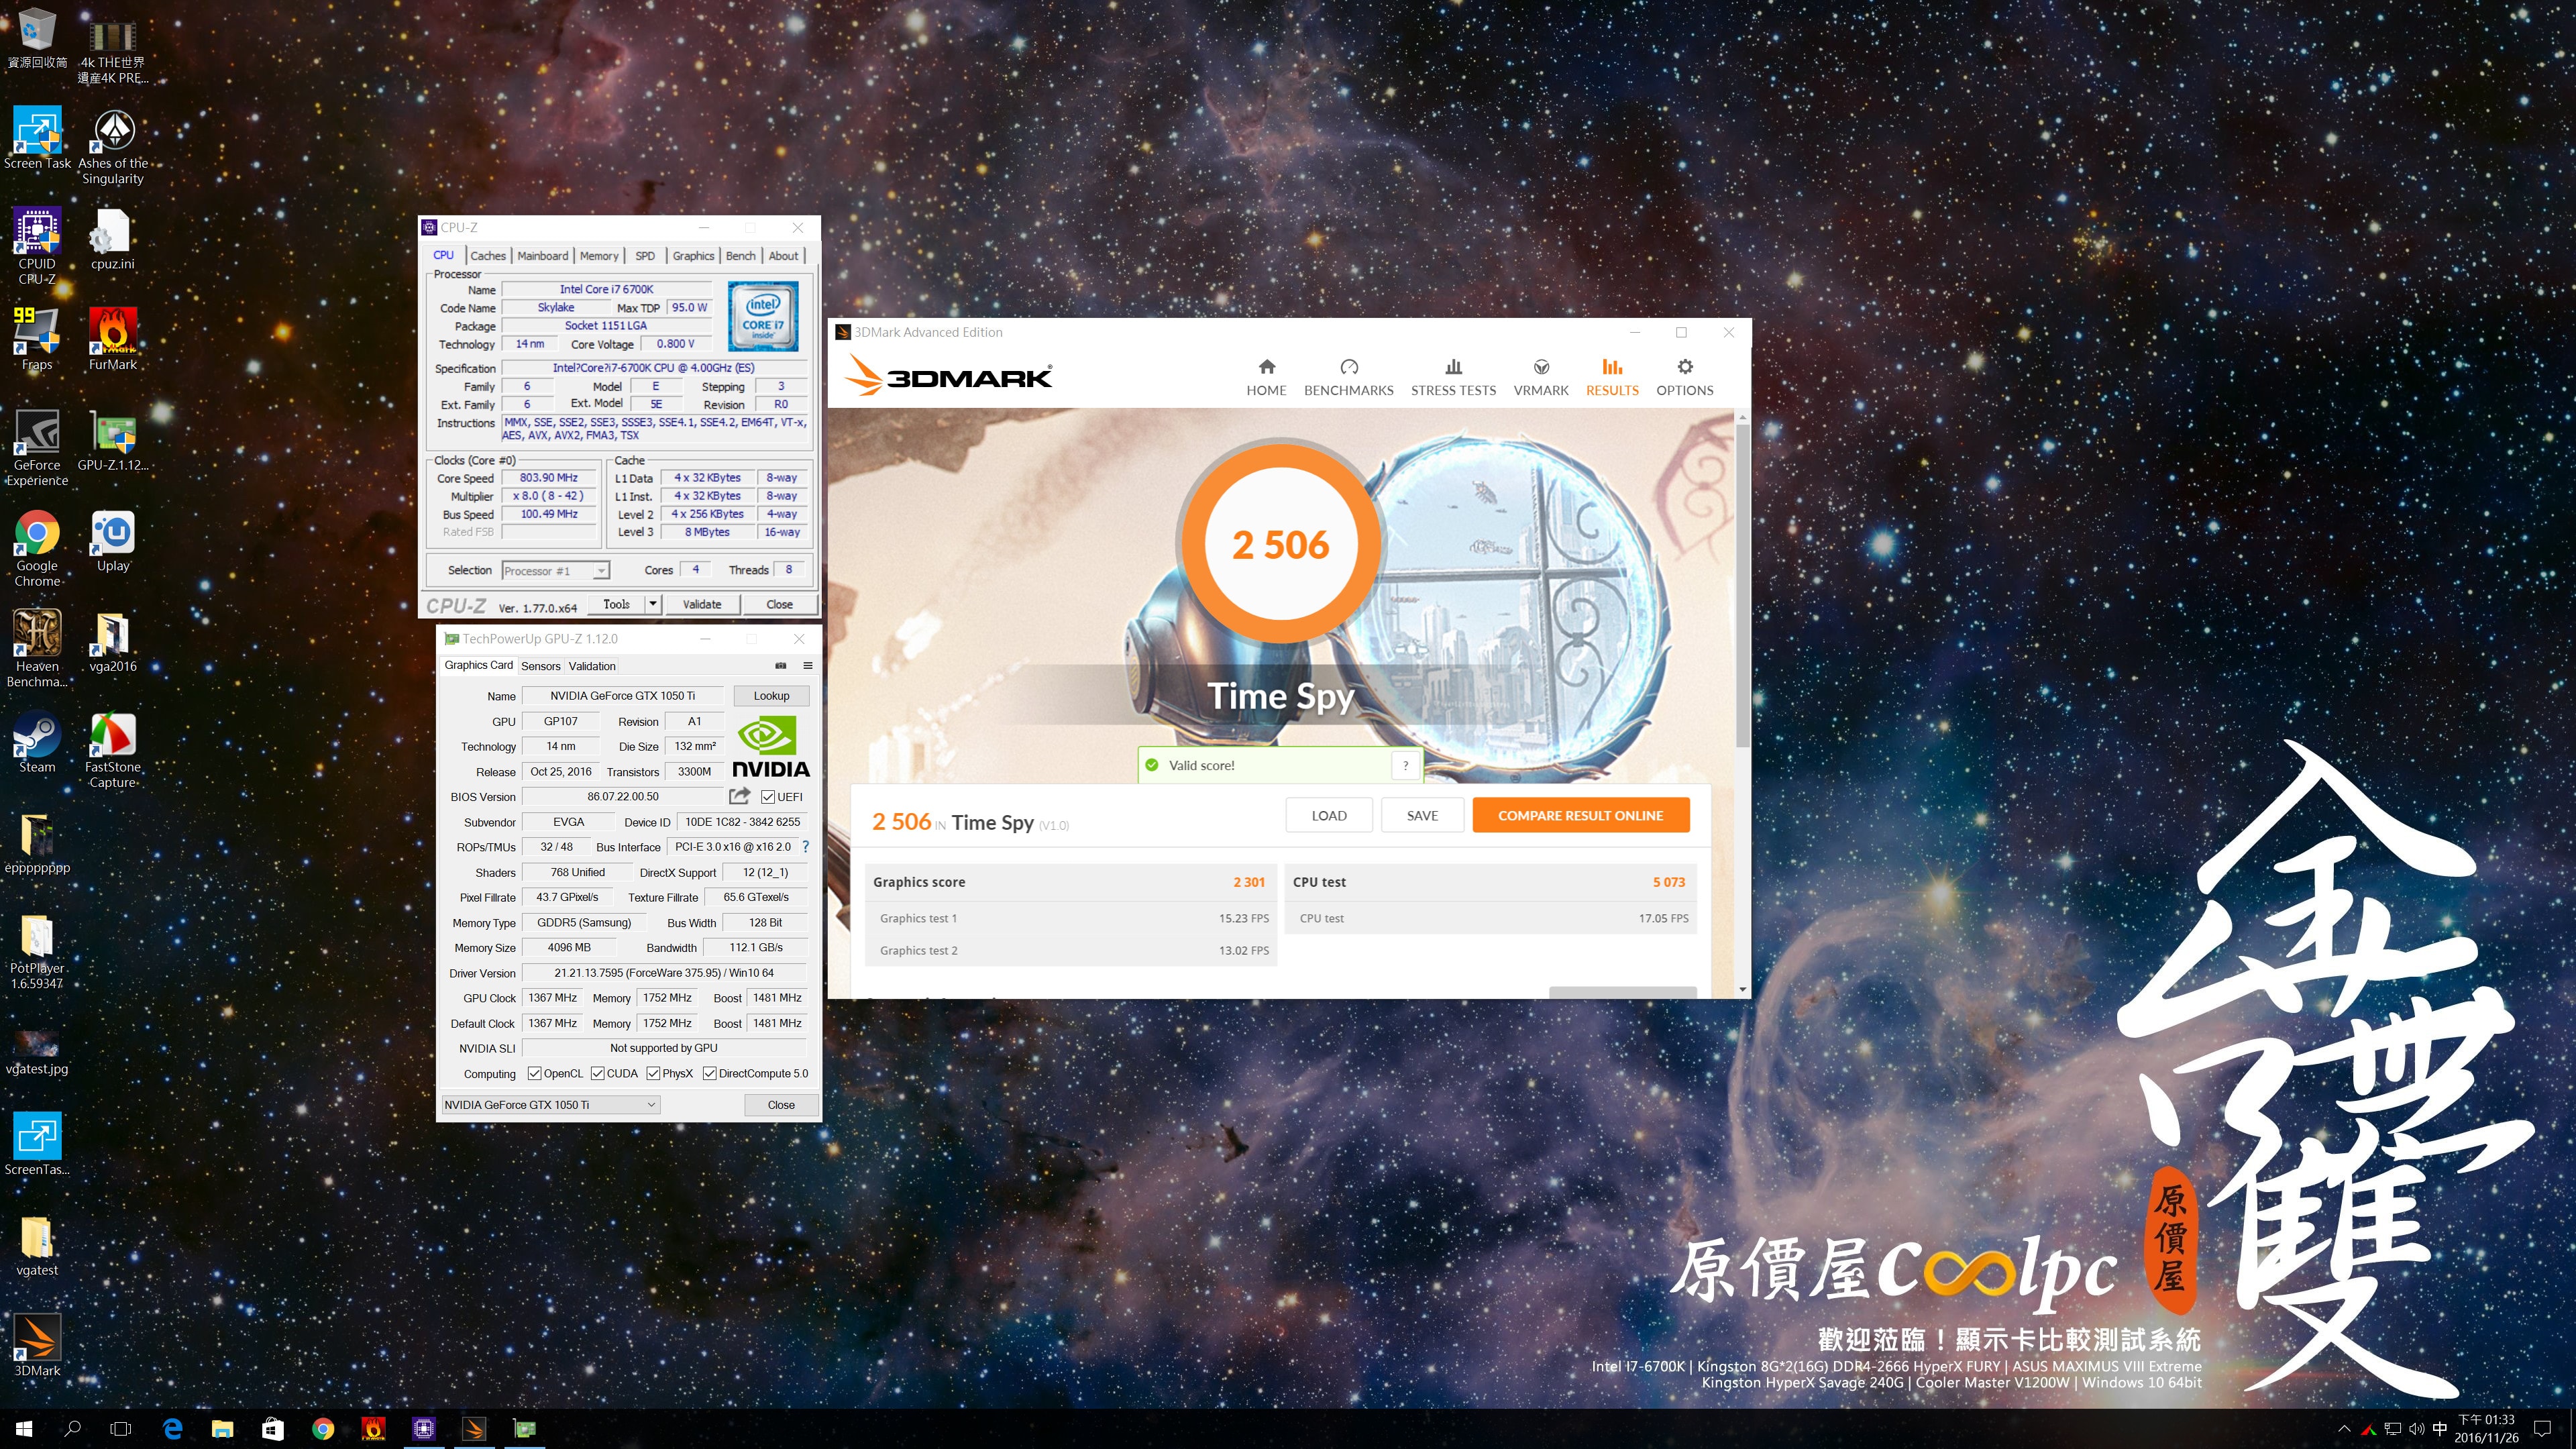Select the Steam desktop icon
This screenshot has width=2576, height=1449.
pos(37,742)
